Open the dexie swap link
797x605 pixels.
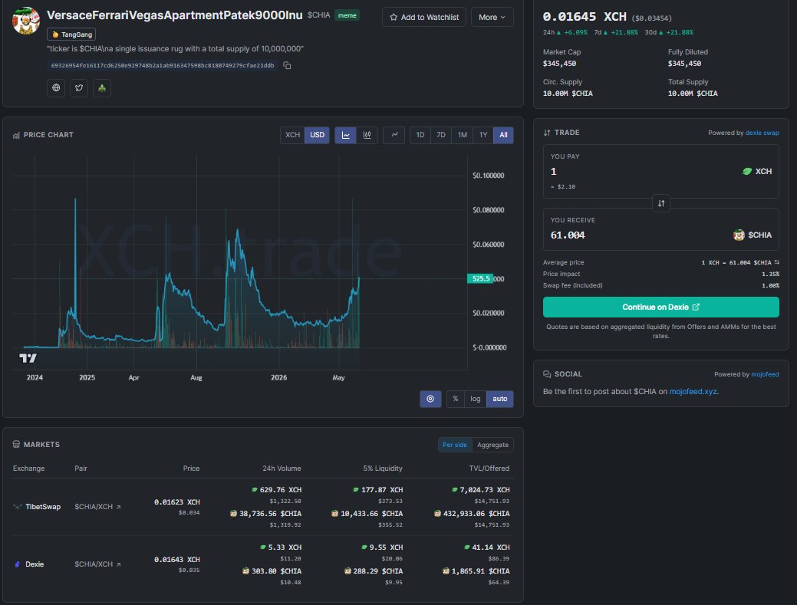762,133
